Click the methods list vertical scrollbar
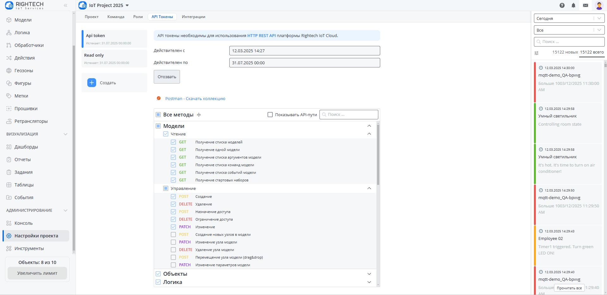The image size is (607, 295). tap(378, 155)
